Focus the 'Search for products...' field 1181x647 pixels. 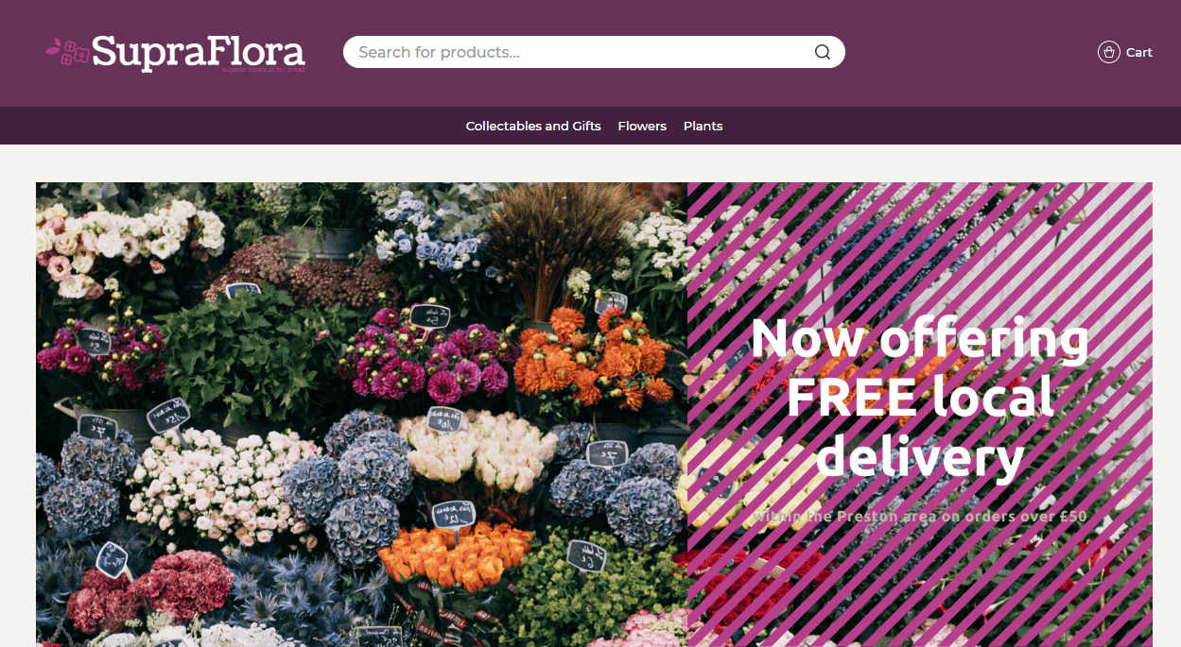594,52
